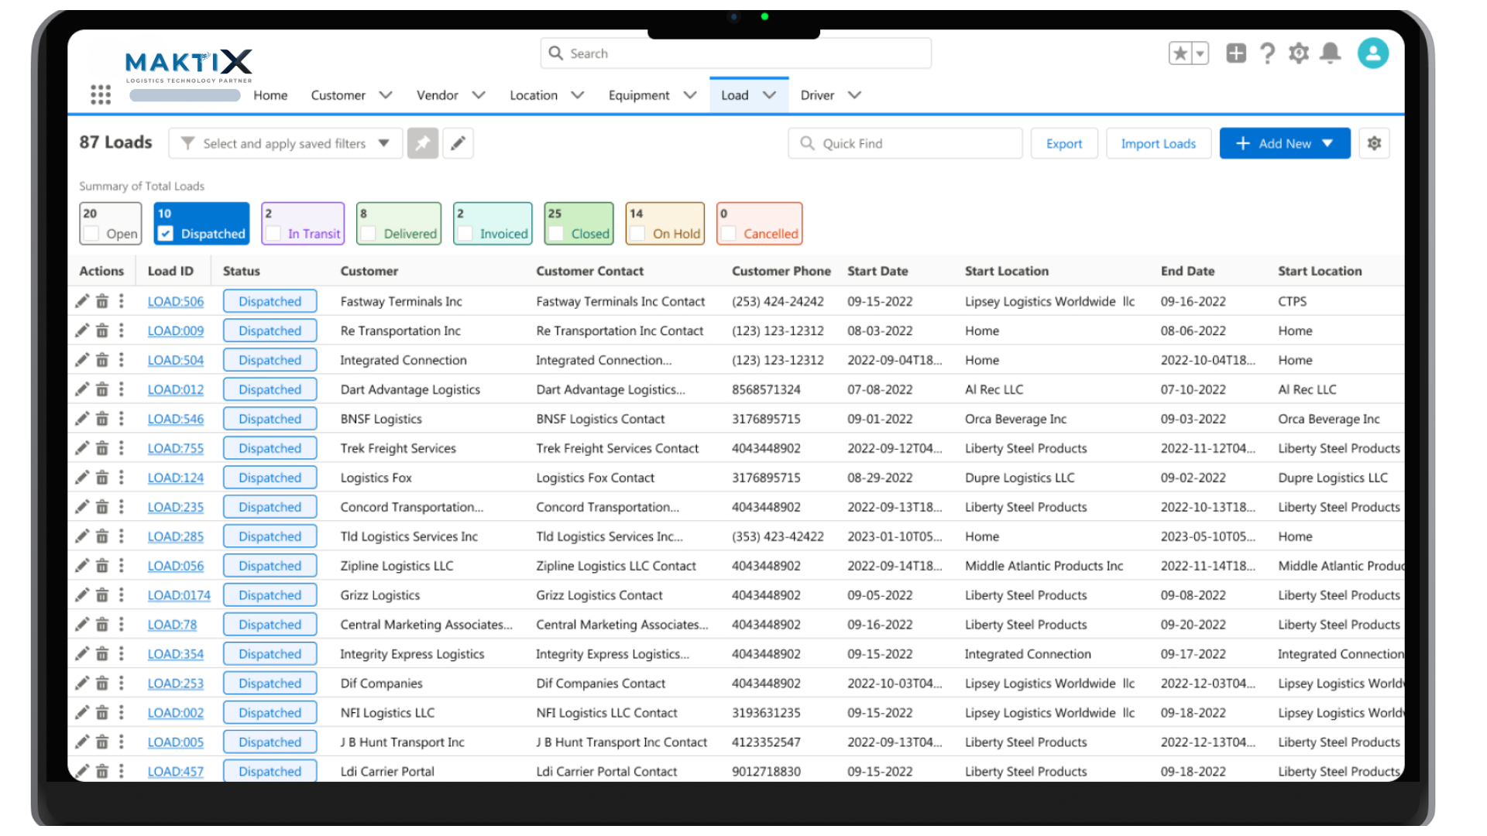Image resolution: width=1487 pixels, height=836 pixels.
Task: Click the Export button
Action: click(1064, 143)
